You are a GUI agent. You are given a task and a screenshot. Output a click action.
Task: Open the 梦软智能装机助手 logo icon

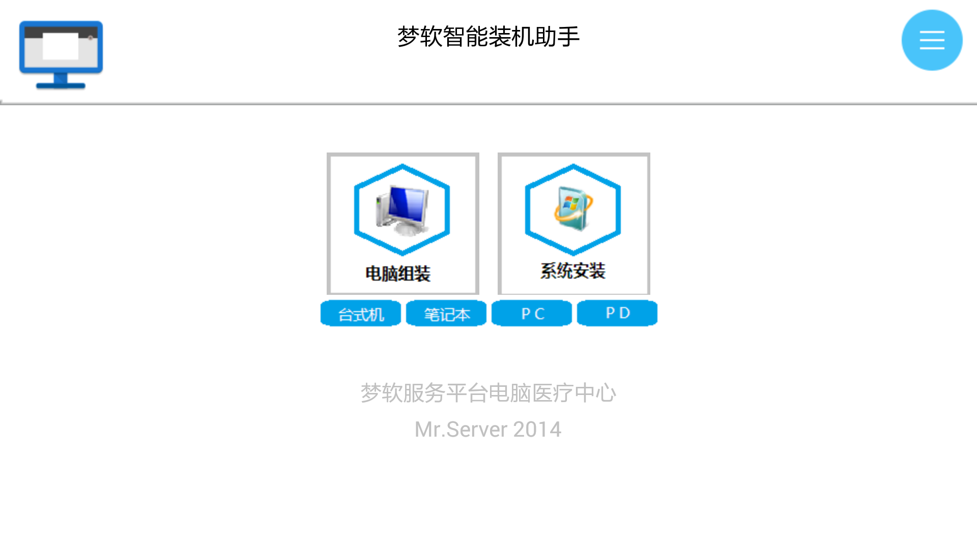click(61, 53)
